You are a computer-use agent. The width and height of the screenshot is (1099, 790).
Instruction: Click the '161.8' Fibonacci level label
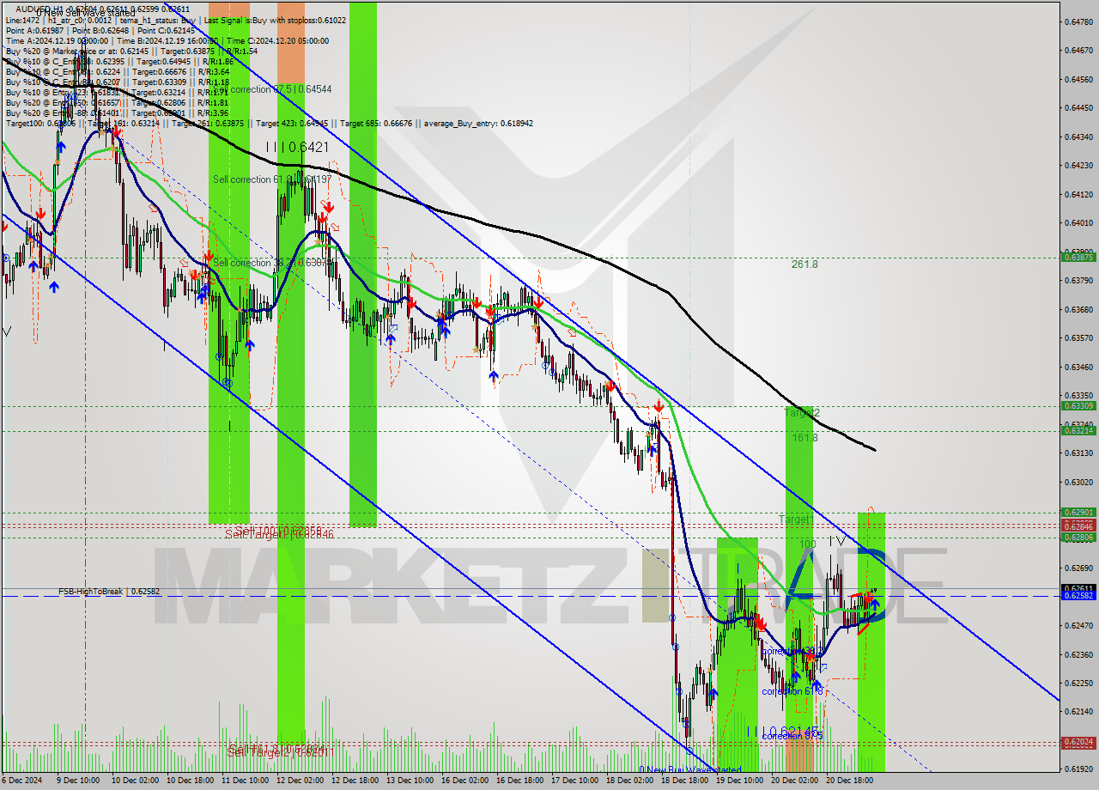pos(805,437)
